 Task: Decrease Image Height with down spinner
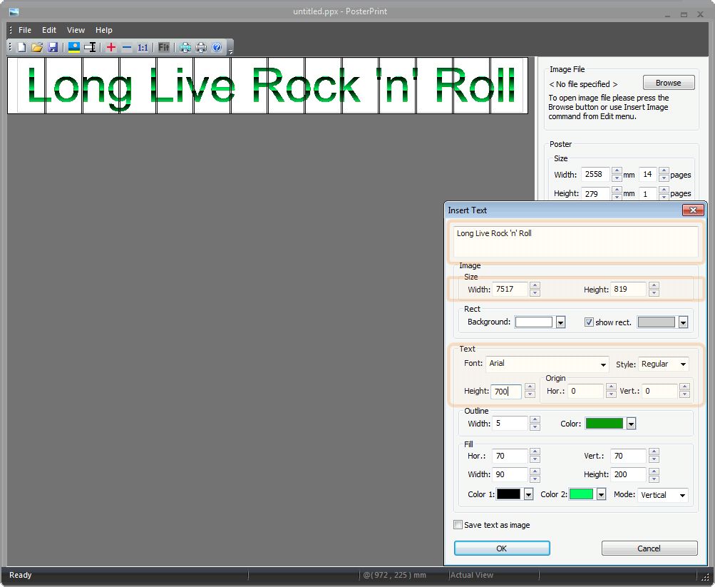click(x=654, y=293)
